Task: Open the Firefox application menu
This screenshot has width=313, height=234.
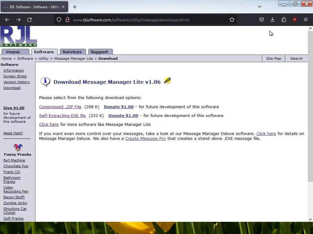Action: 306,20
